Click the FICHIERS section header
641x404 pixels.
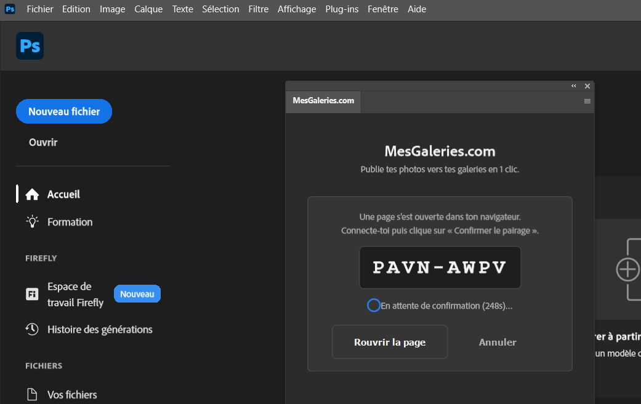(x=44, y=366)
